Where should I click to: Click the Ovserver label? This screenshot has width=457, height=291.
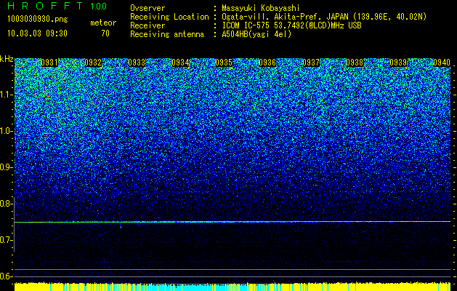[147, 8]
